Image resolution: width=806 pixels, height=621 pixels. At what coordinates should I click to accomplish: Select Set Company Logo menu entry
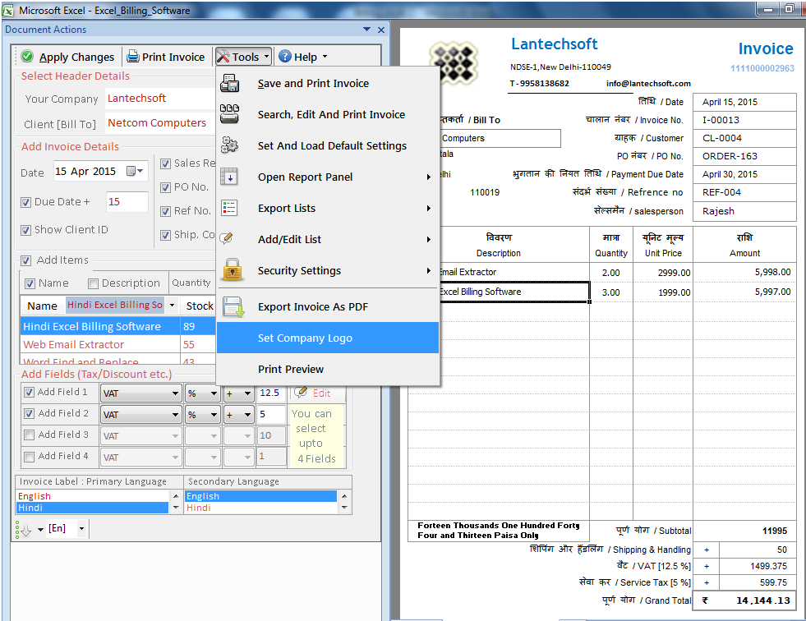point(328,338)
